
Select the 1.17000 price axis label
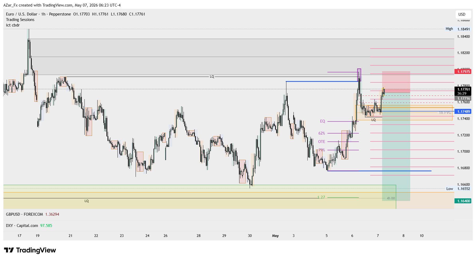pos(463,151)
